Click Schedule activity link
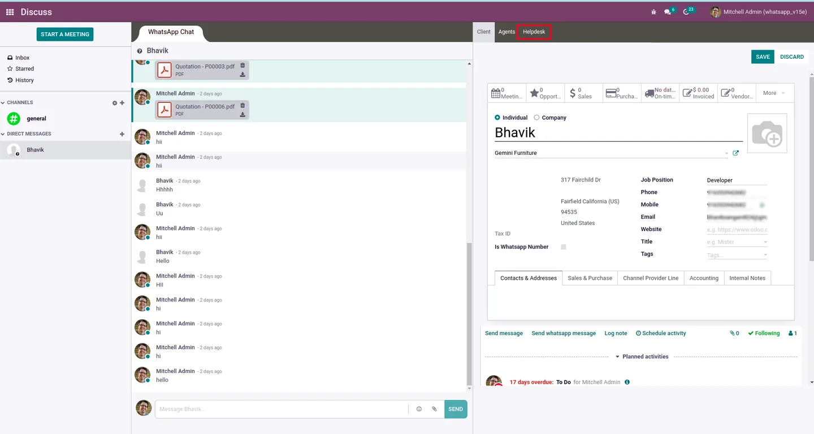The width and height of the screenshot is (814, 434). point(661,333)
